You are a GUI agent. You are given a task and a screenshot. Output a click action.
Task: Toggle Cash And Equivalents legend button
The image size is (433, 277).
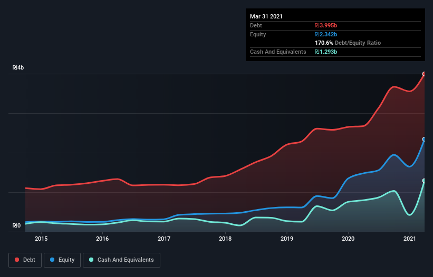pyautogui.click(x=121, y=260)
